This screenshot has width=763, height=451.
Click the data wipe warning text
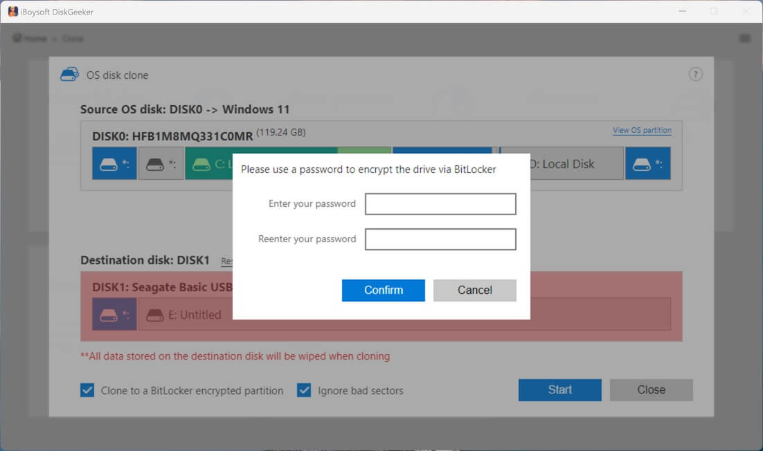tap(235, 356)
